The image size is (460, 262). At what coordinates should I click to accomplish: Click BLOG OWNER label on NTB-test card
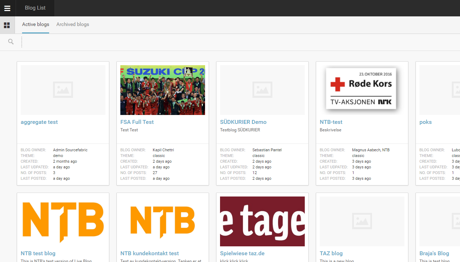coord(332,150)
